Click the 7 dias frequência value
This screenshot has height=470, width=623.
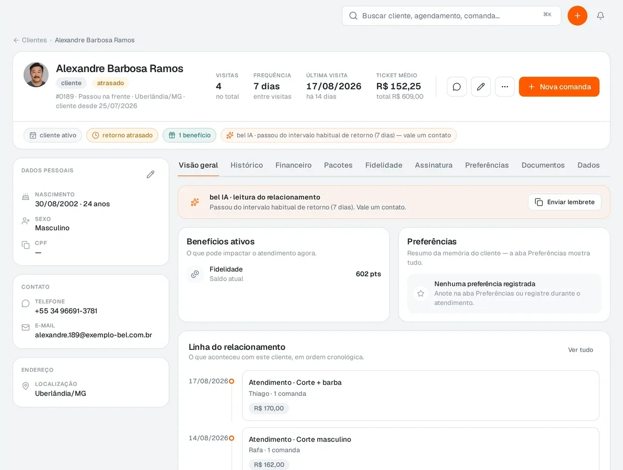tap(267, 86)
